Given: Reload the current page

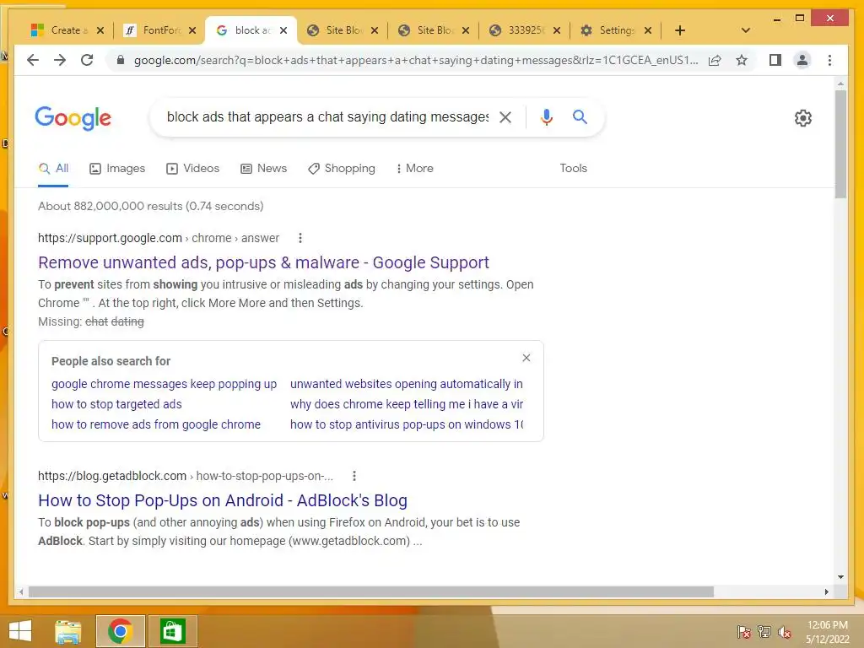Looking at the screenshot, I should [87, 60].
